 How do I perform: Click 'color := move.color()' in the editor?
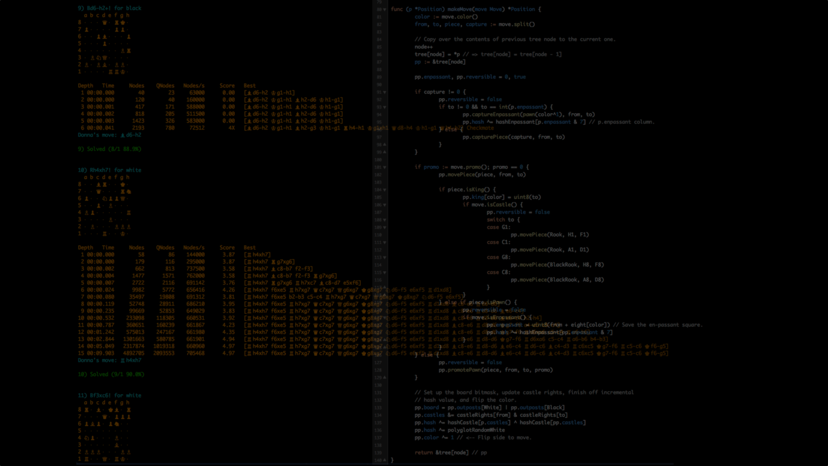[446, 17]
